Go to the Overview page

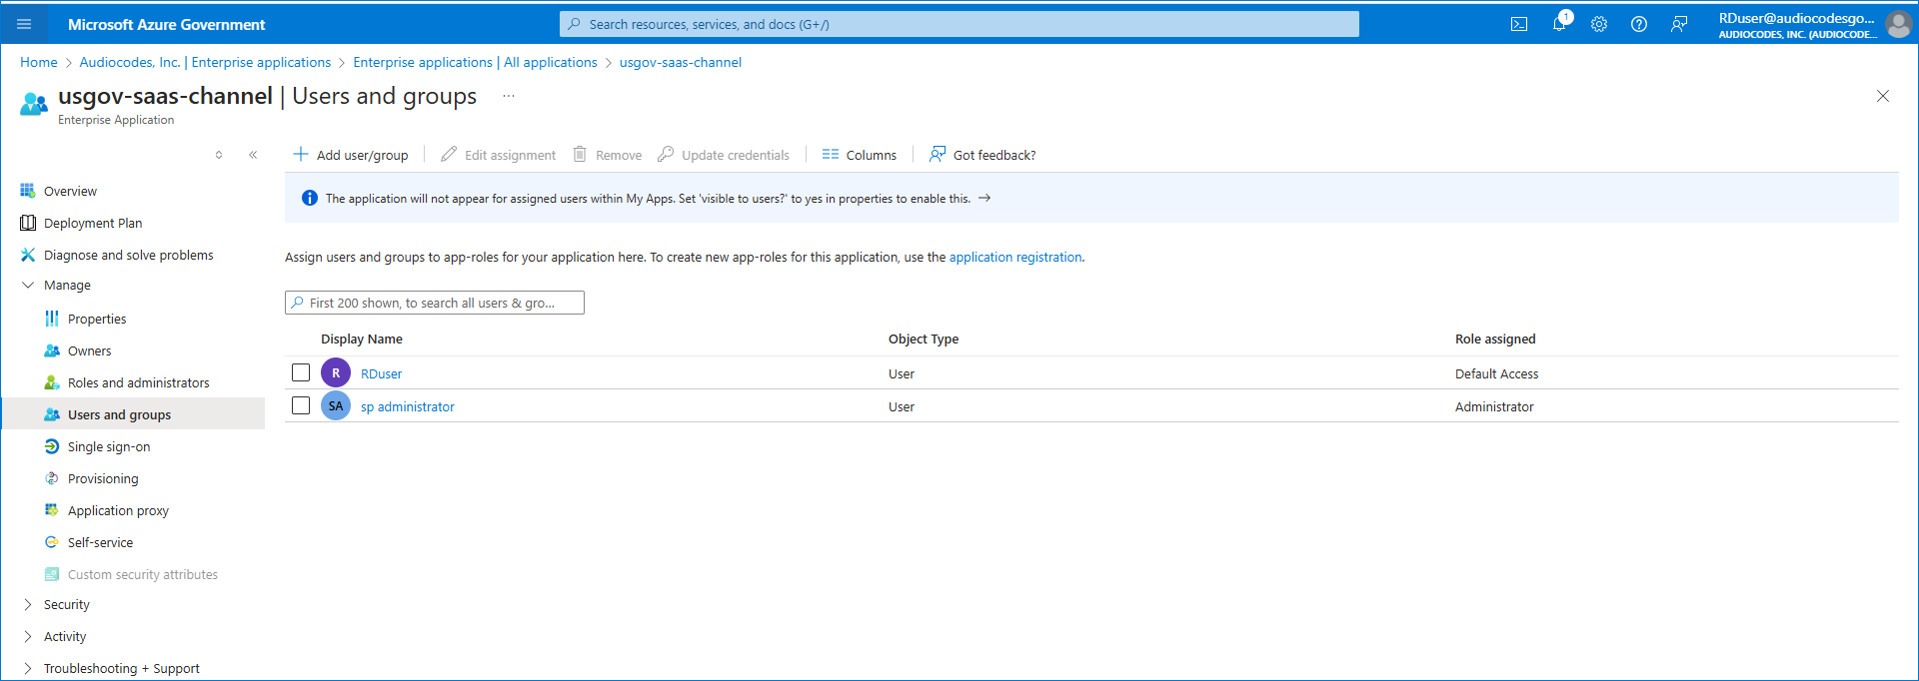click(x=70, y=191)
